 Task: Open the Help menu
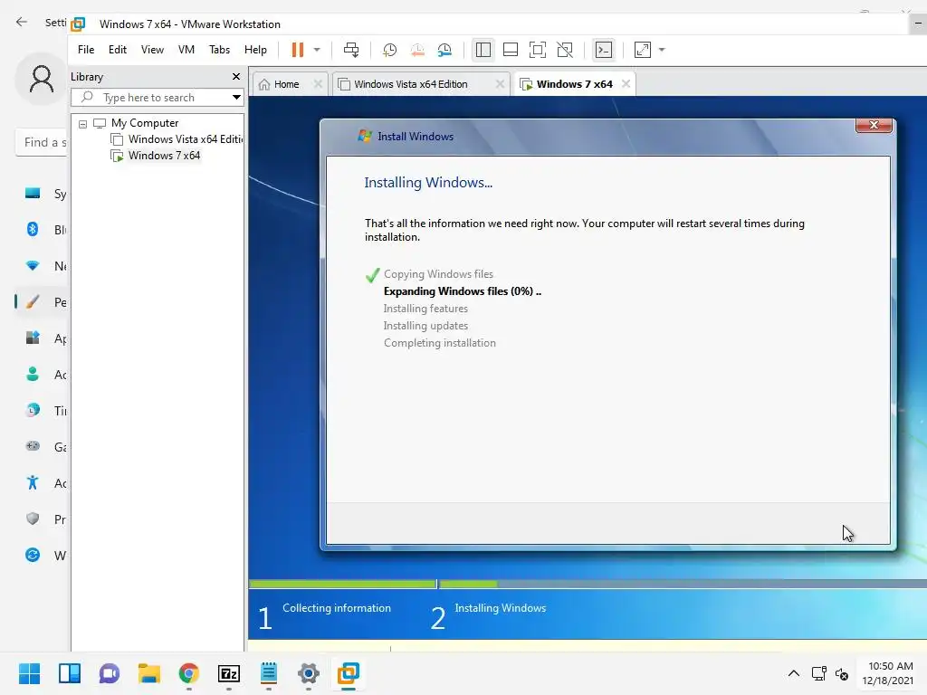coord(255,50)
